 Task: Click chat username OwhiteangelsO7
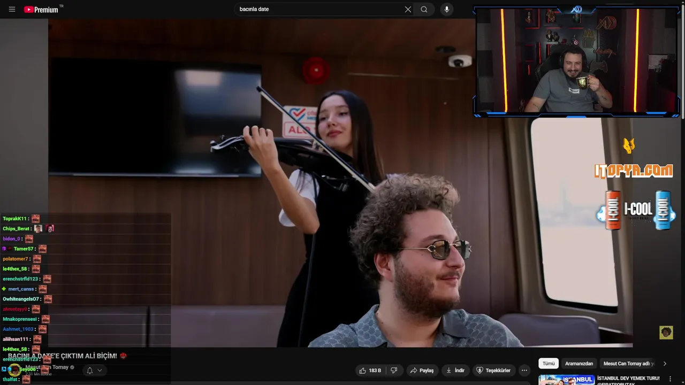click(x=21, y=299)
